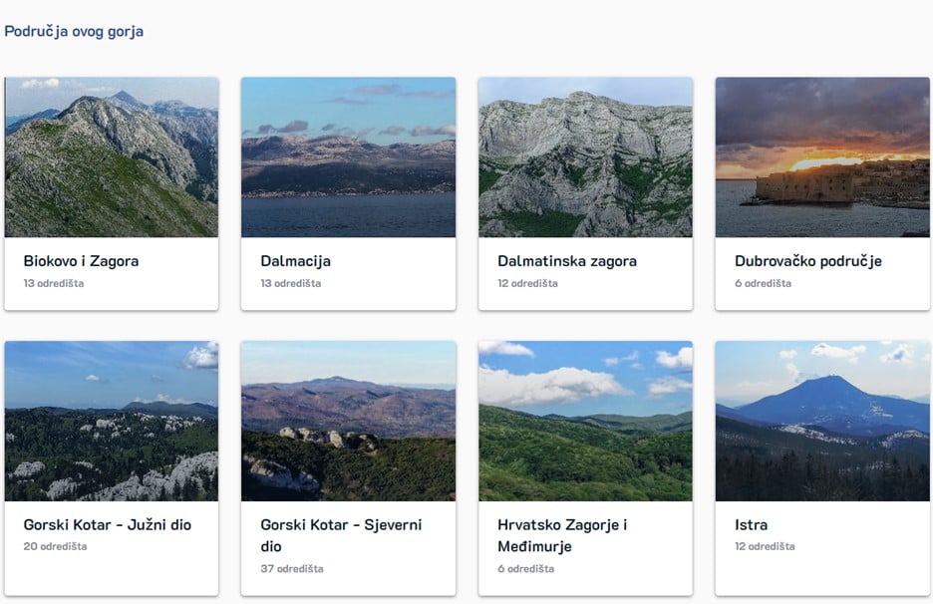Open the Biokovo i Zagora title link
Screen dimensions: 933x604
81,261
